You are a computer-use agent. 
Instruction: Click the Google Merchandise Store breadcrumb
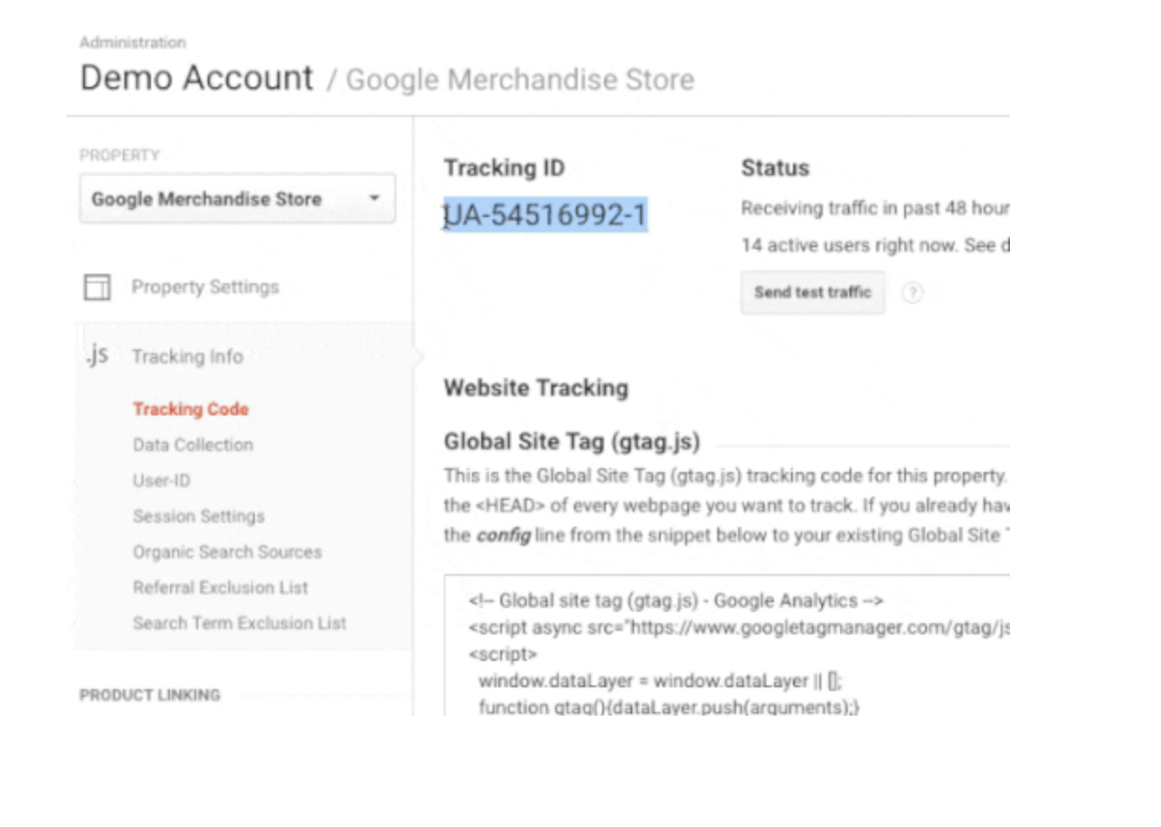520,80
